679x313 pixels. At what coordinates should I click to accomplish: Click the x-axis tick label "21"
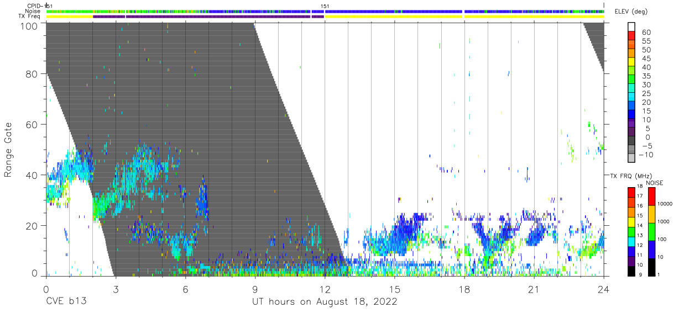[x=534, y=289]
